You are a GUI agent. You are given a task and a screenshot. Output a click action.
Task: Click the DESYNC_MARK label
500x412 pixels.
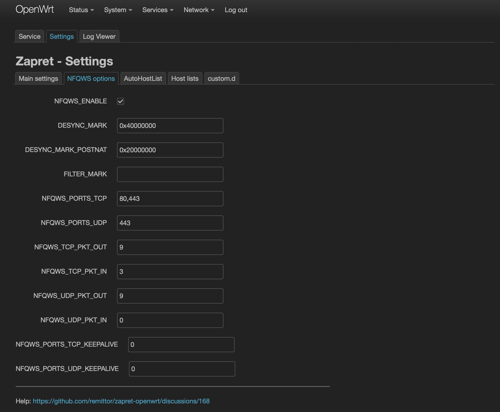click(82, 125)
